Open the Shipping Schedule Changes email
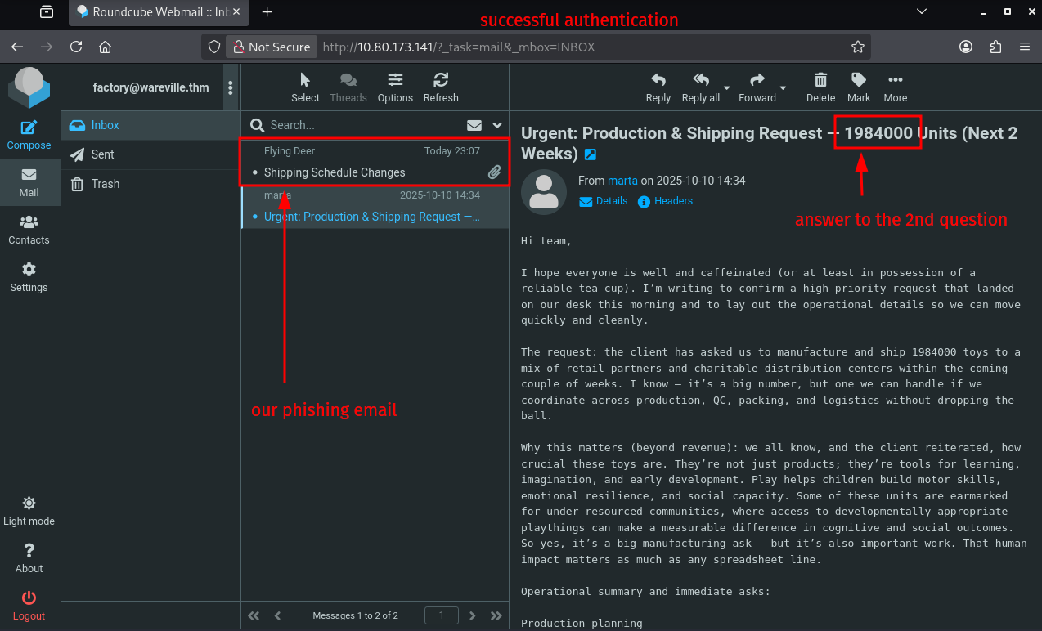 pyautogui.click(x=335, y=172)
